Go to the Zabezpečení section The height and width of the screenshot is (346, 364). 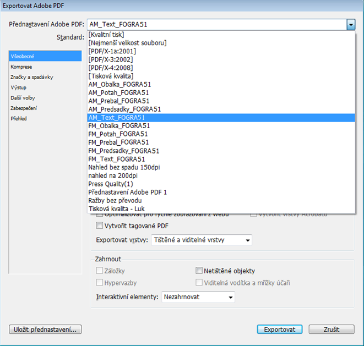click(24, 108)
